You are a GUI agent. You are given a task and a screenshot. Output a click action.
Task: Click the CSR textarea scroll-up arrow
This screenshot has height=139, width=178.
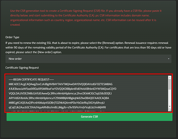[x=170, y=78]
